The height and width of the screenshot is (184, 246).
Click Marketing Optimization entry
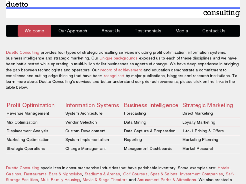[28, 140]
